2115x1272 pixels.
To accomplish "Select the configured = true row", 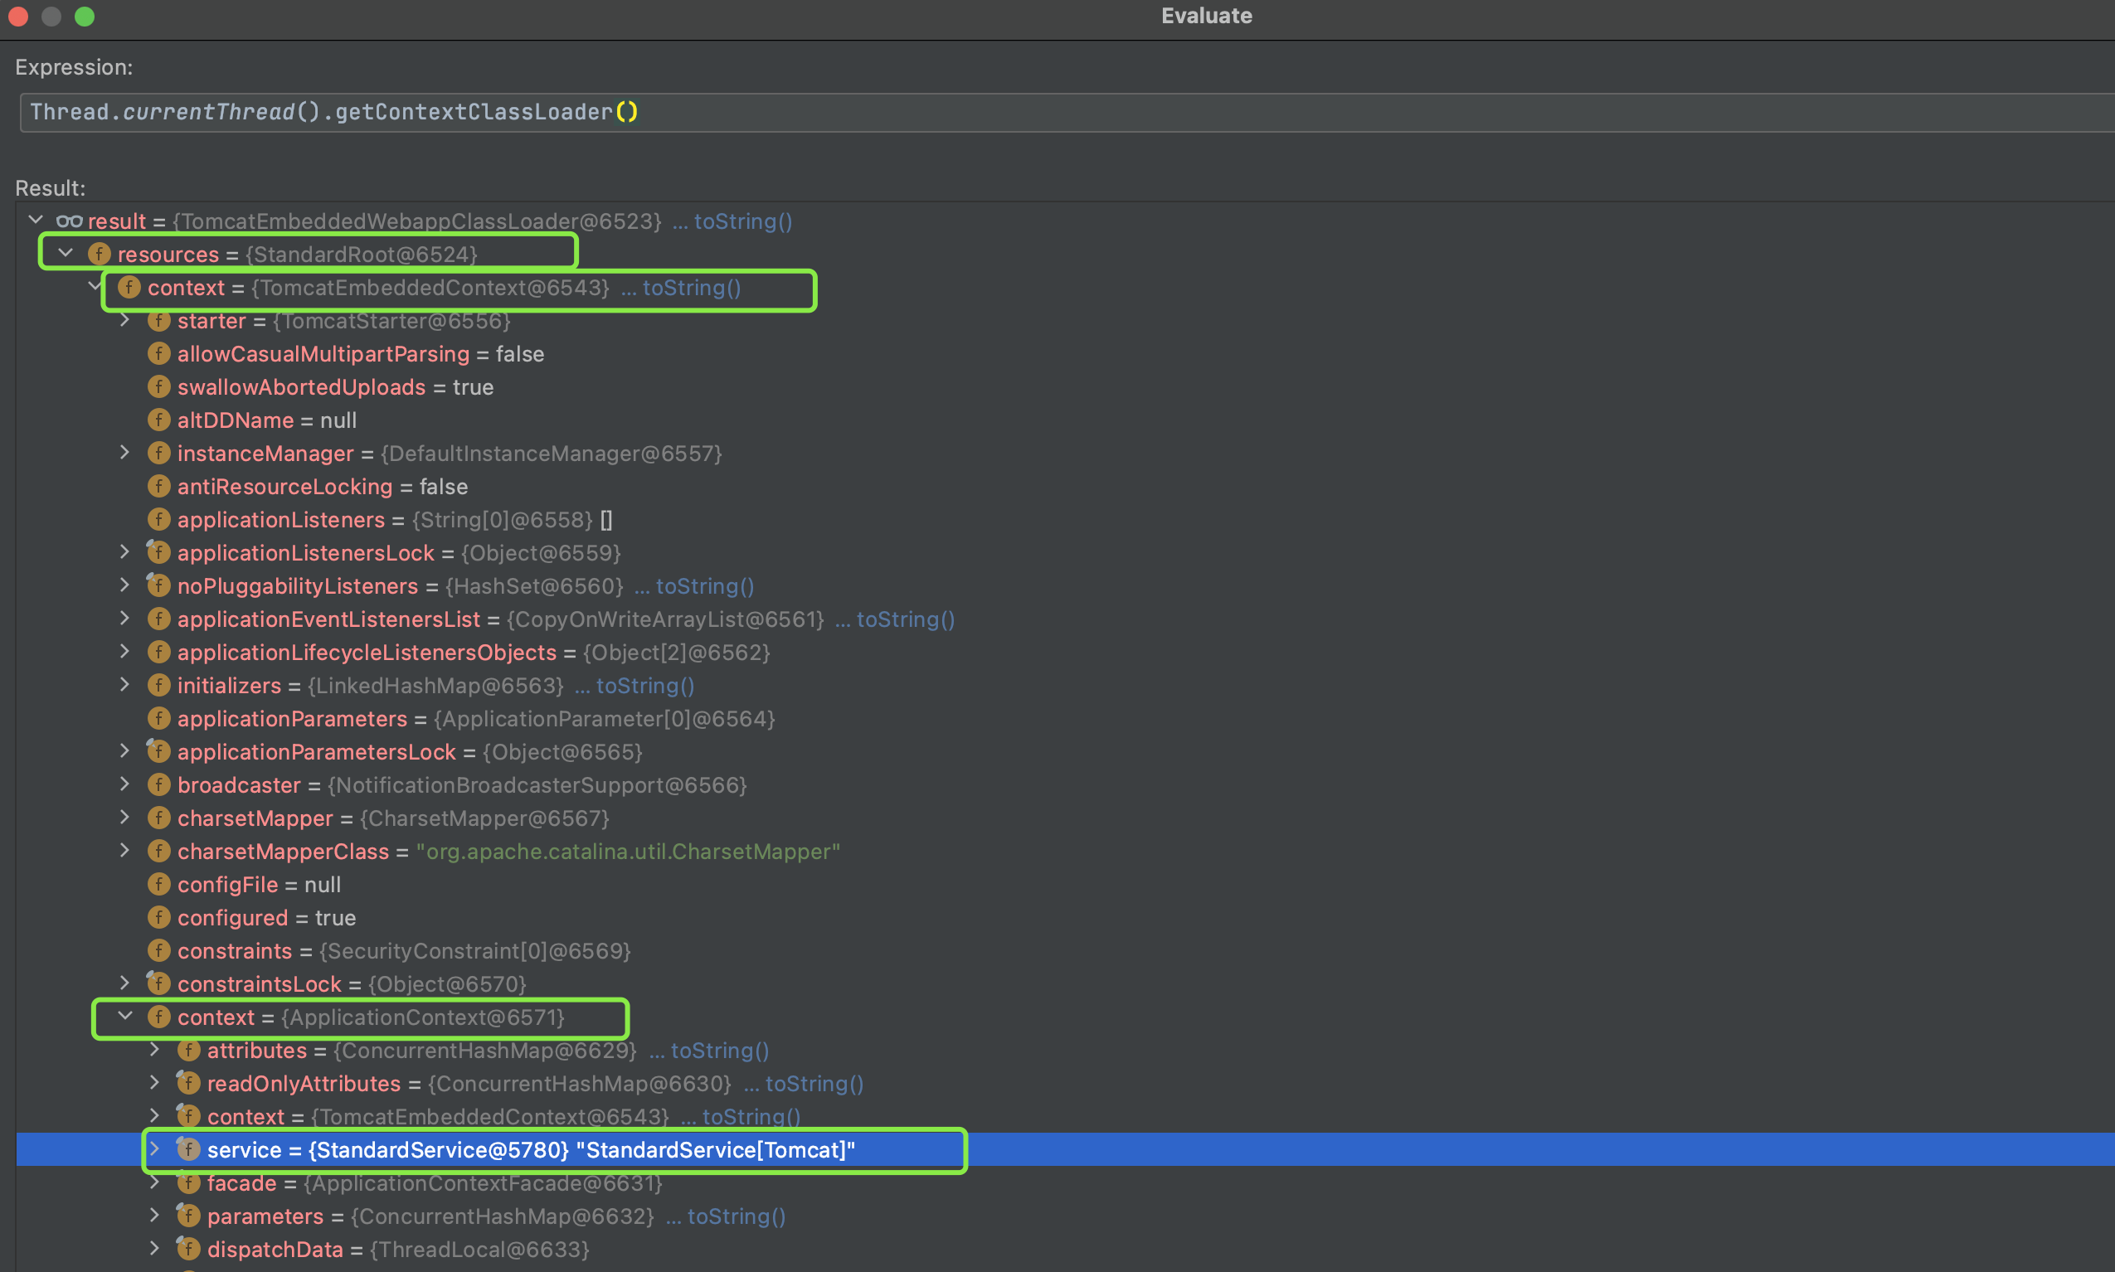I will tap(1065, 917).
